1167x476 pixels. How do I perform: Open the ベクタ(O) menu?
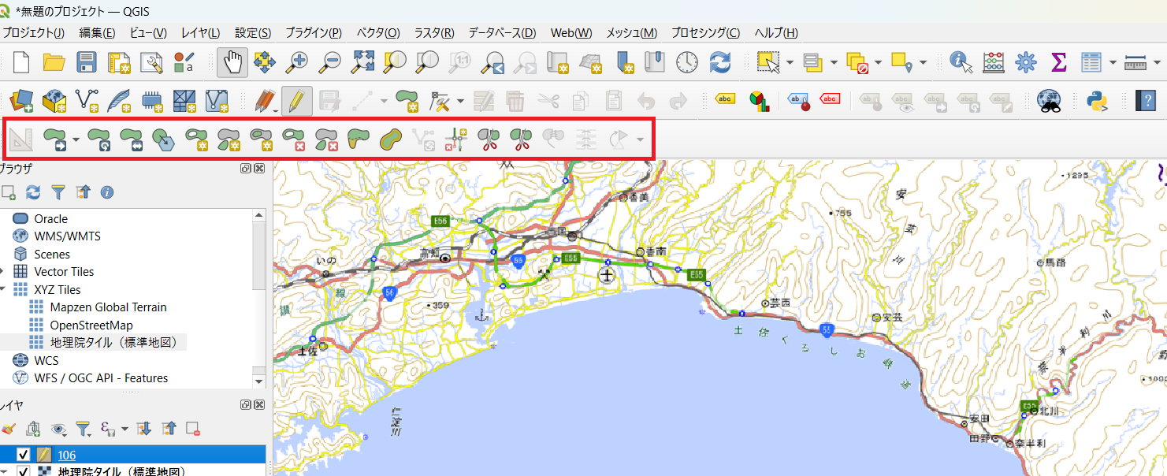tap(378, 32)
